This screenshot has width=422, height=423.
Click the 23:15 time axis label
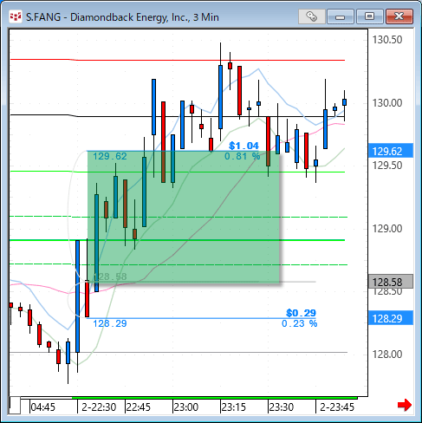point(233,407)
